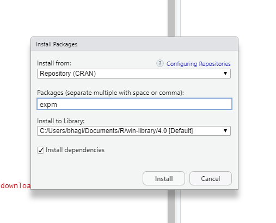Screen dimensions: 276x223
Task: Click the Install button
Action: (x=164, y=178)
